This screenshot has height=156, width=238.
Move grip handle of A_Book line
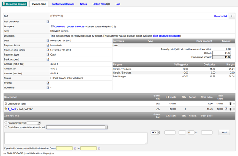coord(234,109)
